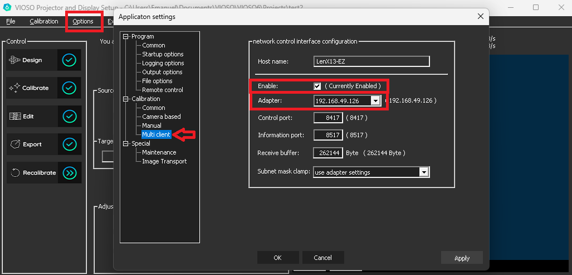Collapse the Calibration tree node

point(126,99)
